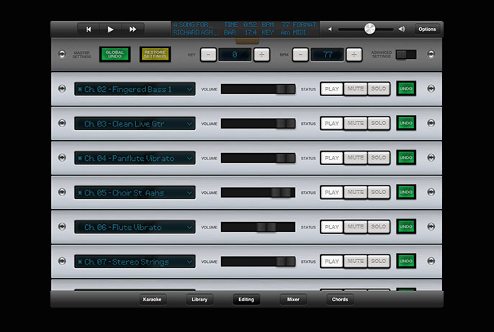Adjust Ch. 05 Choir St. Aahs volume slider

(281, 193)
